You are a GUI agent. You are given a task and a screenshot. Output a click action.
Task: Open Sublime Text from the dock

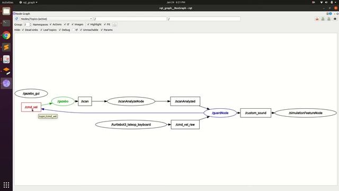pyautogui.click(x=6, y=47)
